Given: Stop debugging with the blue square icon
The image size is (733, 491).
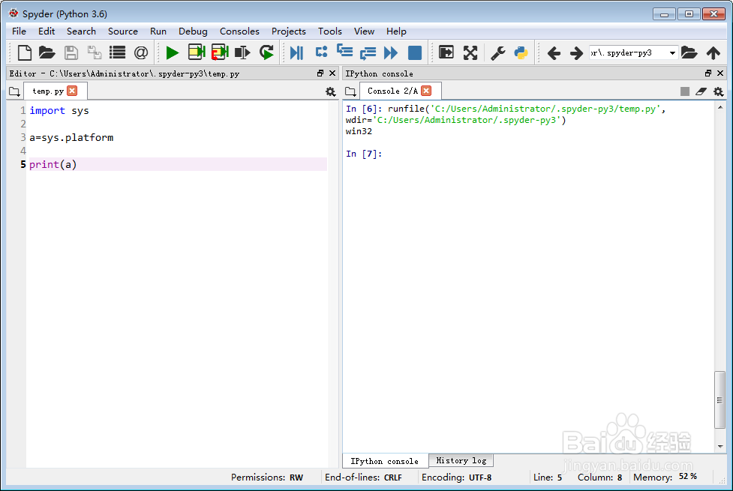Looking at the screenshot, I should 415,52.
